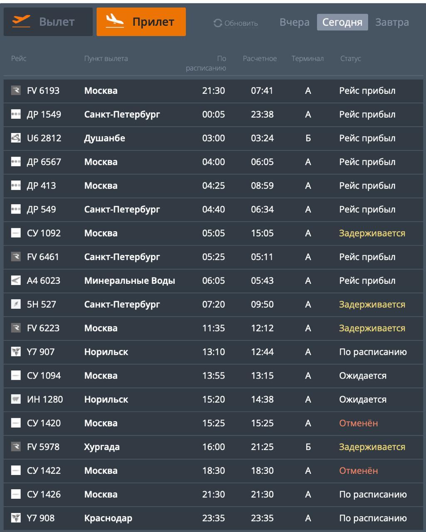
Task: Click airline icon beside ДР 1549
Action: pyautogui.click(x=16, y=114)
